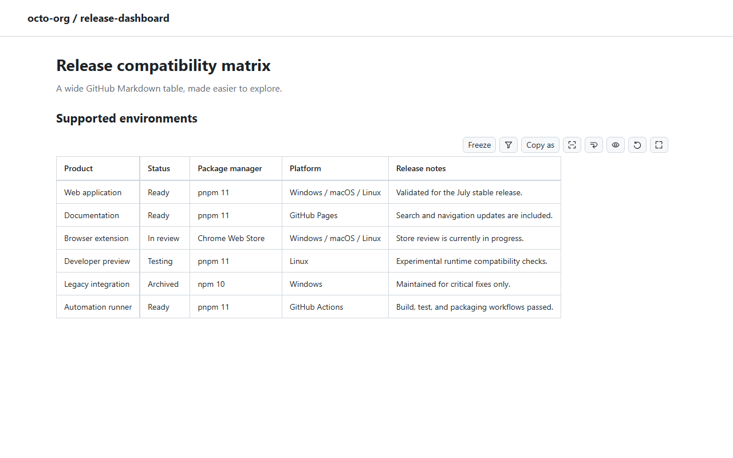Image resolution: width=733 pixels, height=458 pixels.
Task: Open the Copy as menu
Action: (x=540, y=145)
